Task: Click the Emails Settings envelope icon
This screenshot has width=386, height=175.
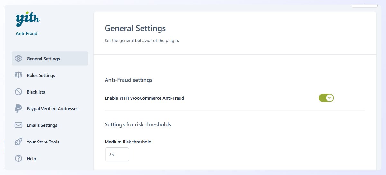Action: click(18, 125)
